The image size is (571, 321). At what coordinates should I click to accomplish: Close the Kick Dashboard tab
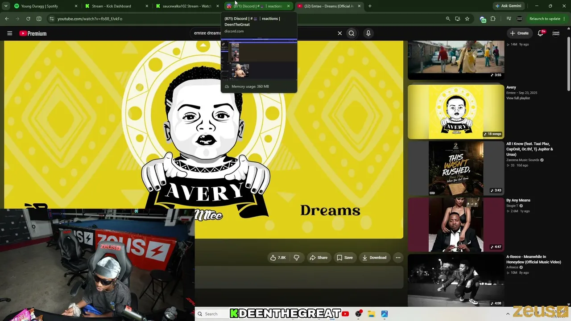coord(147,6)
